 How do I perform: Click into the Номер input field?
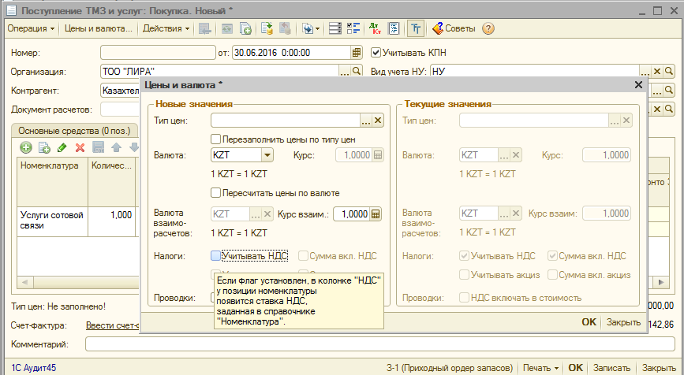pos(158,53)
